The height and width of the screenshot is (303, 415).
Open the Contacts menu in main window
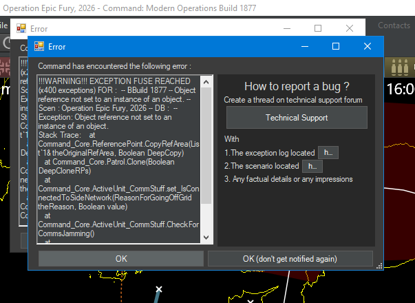(394, 25)
